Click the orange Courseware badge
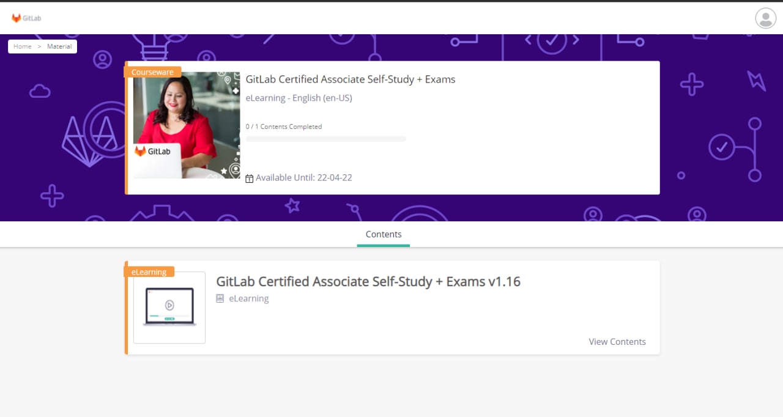Screen dimensions: 783x417 tap(152, 72)
